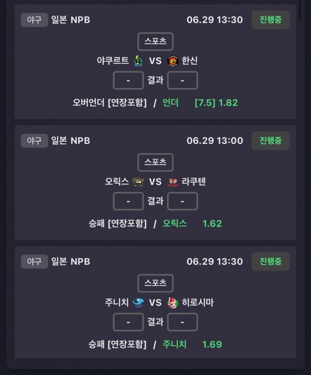Screen dimensions: 311x375
Task: Click 진행중 status badge on 주니치 match
Action: pos(271,261)
